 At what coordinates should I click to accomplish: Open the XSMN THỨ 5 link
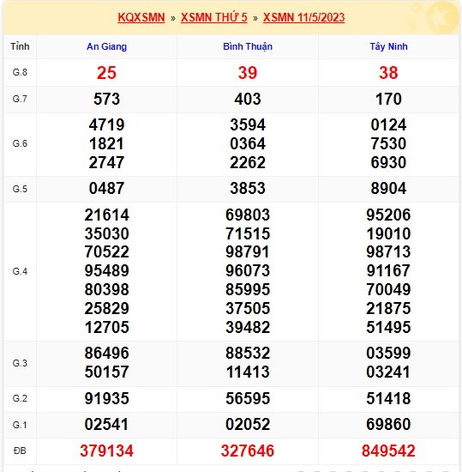click(214, 17)
